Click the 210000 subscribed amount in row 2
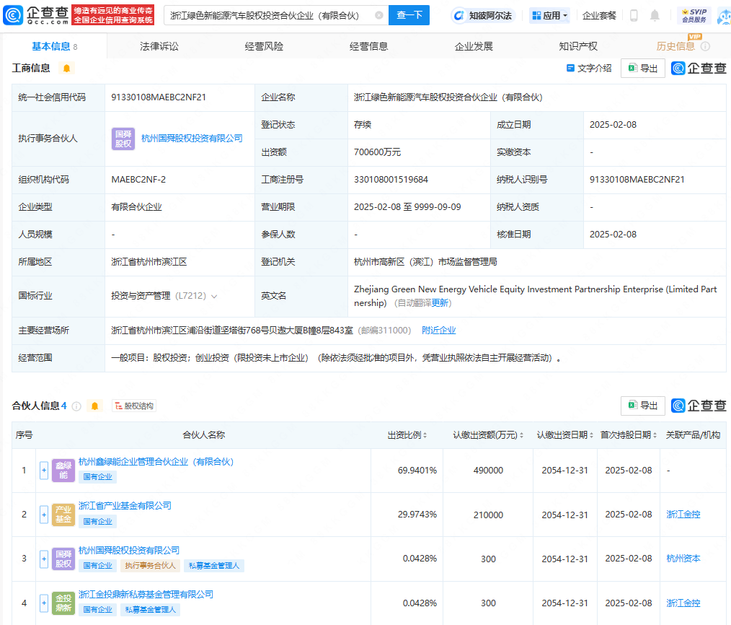731x625 pixels. pos(488,515)
